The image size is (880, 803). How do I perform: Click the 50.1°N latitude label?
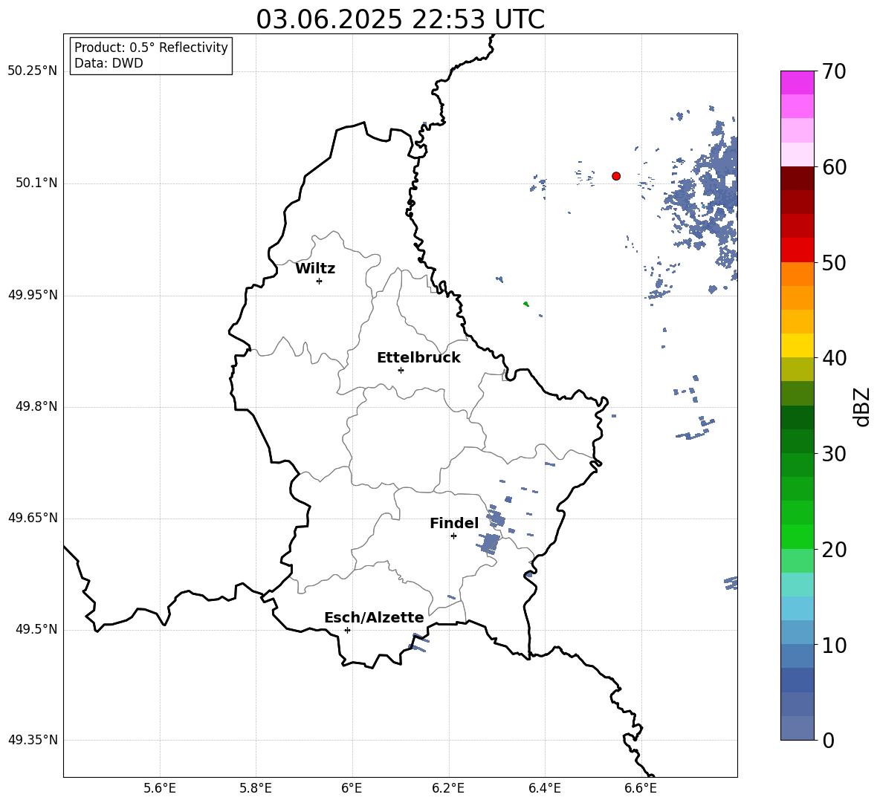36,183
